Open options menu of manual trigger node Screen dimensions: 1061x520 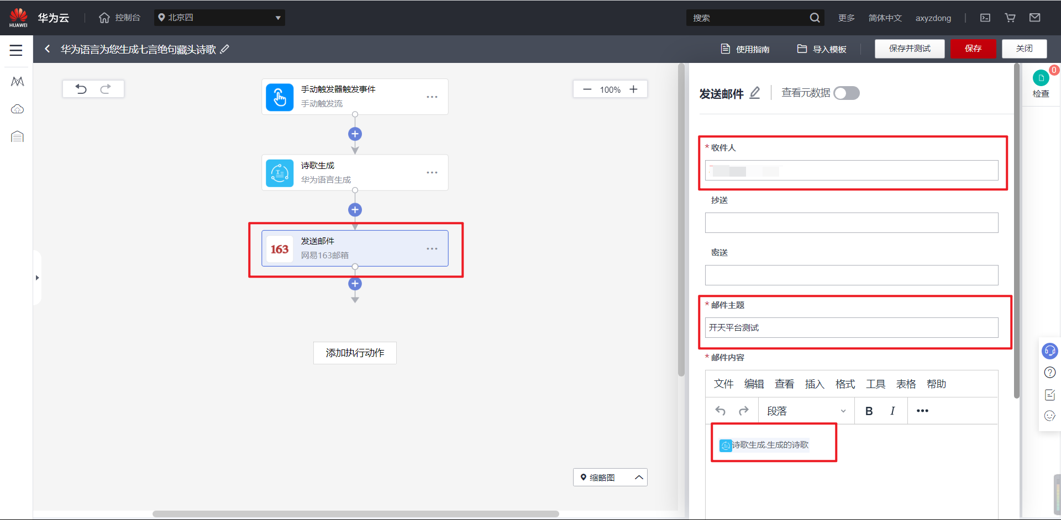(x=432, y=97)
